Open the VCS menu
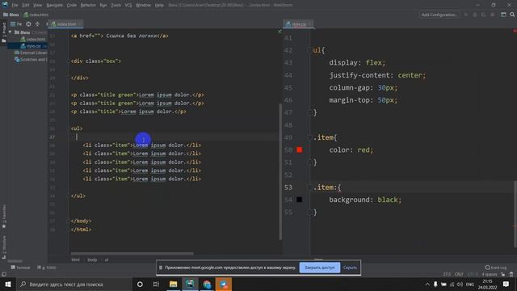This screenshot has width=517, height=291. pos(128,6)
